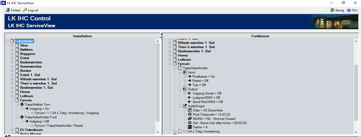Click the bottom splitter arrows below Installation
Viewport: 361px width, 137px height.
tap(8, 136)
